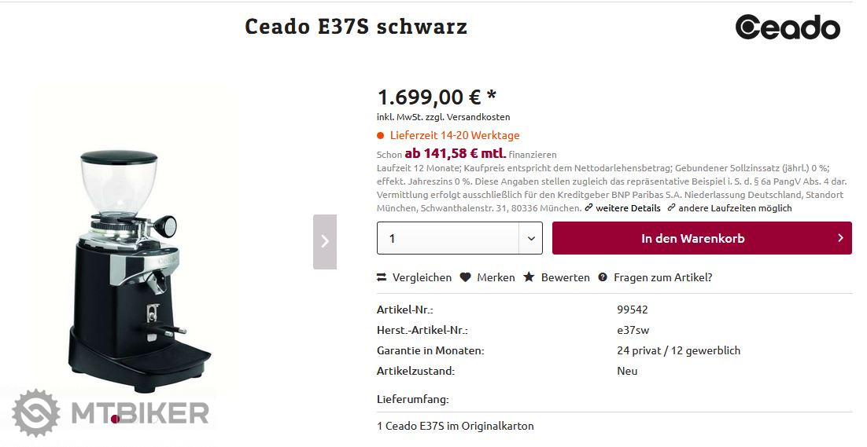Click the Ceado brand logo
Image resolution: width=867 pixels, height=447 pixels.
(788, 27)
